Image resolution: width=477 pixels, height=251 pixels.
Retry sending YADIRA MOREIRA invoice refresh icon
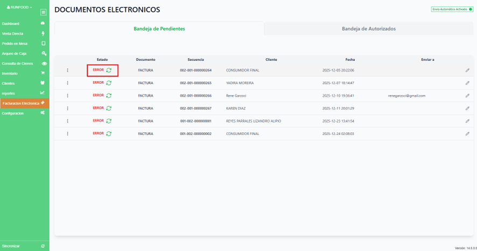pyautogui.click(x=109, y=83)
